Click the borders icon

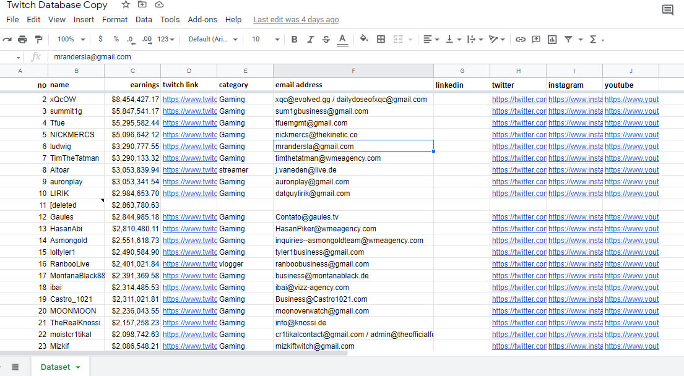click(x=381, y=39)
